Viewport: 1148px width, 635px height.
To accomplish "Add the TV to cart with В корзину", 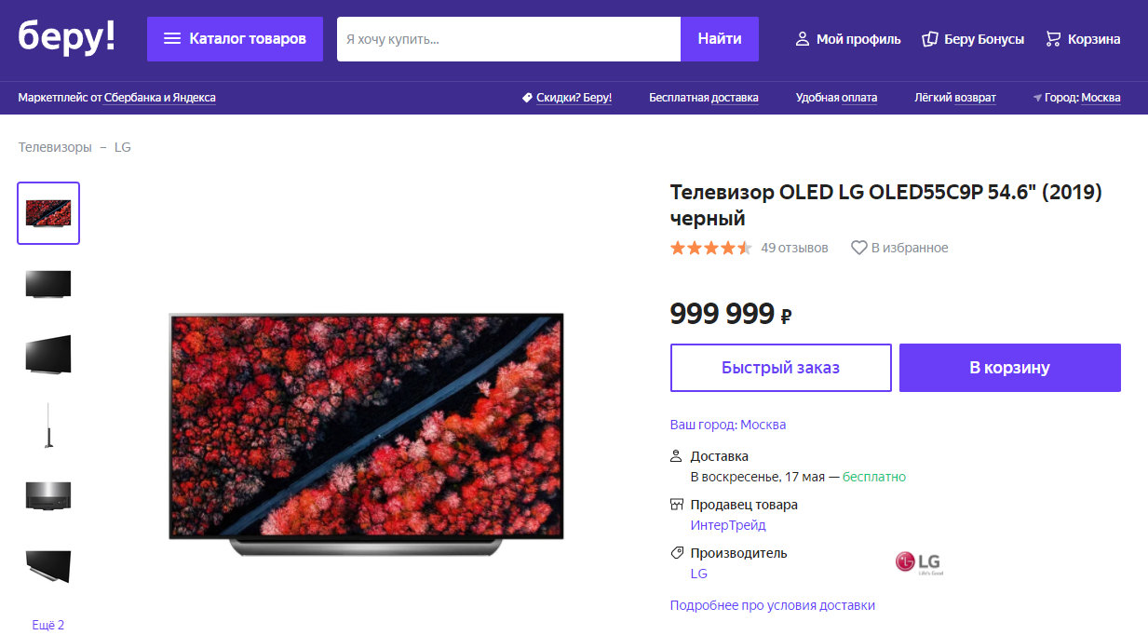I will point(1009,368).
